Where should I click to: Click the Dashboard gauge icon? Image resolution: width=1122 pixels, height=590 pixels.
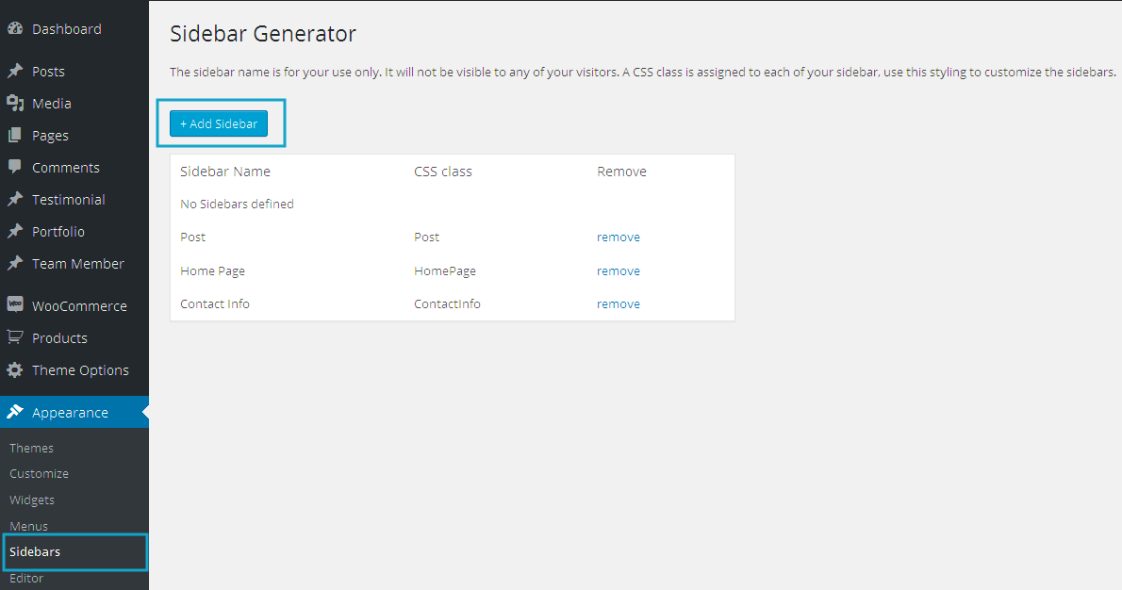(15, 29)
